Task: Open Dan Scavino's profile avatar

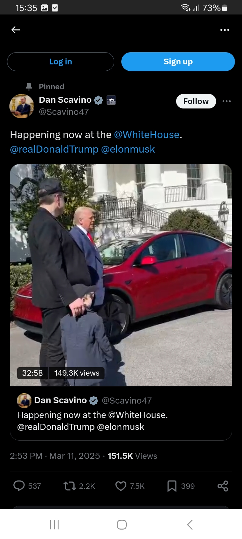Action: 22,106
